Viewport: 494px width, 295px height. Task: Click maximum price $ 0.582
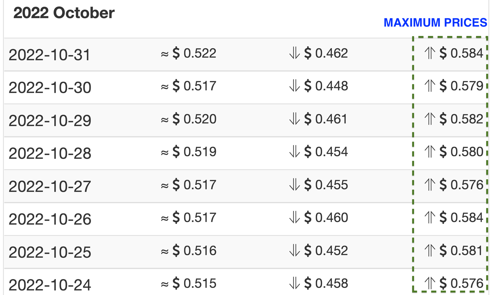(x=461, y=119)
